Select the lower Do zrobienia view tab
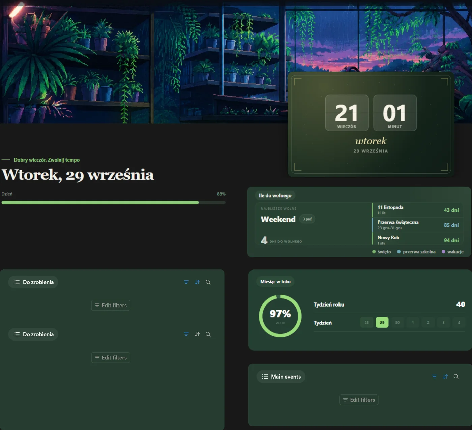The width and height of the screenshot is (472, 430). [33, 334]
